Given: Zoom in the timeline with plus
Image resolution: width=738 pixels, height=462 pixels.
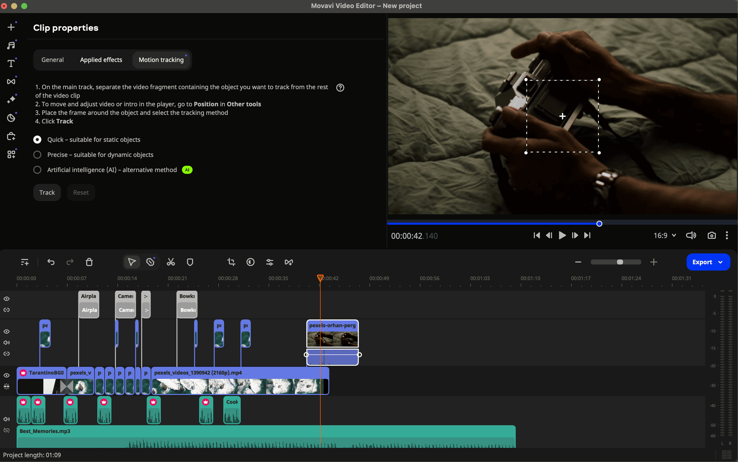Looking at the screenshot, I should click(x=654, y=262).
